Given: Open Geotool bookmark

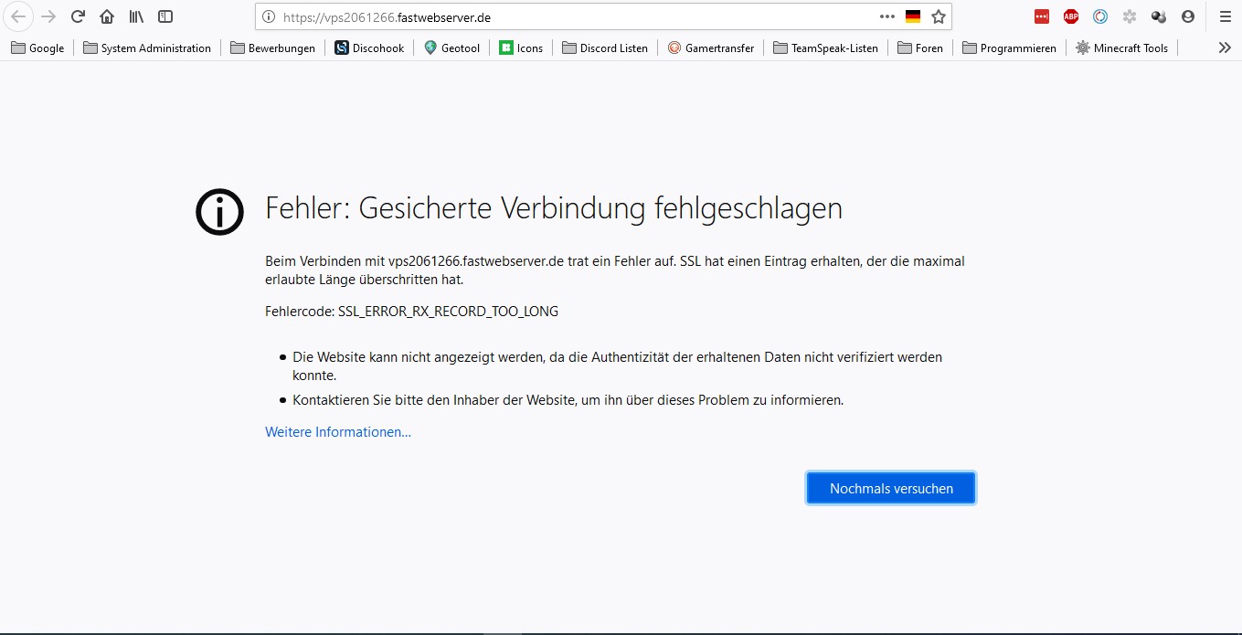Looking at the screenshot, I should pyautogui.click(x=451, y=48).
